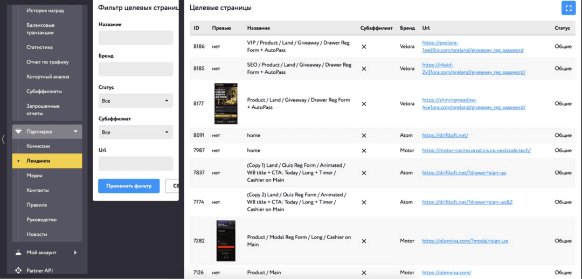This screenshot has height=279, width=582.
Task: Open Субаффилиаты in the sidebar
Action: click(x=44, y=91)
